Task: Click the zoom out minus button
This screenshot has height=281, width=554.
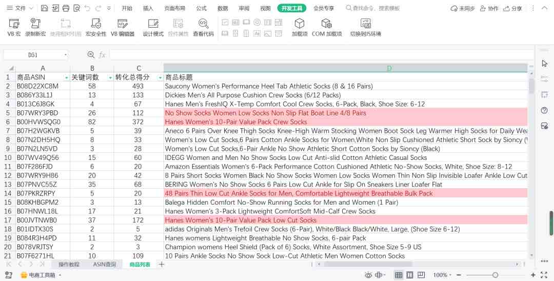Action: click(459, 275)
